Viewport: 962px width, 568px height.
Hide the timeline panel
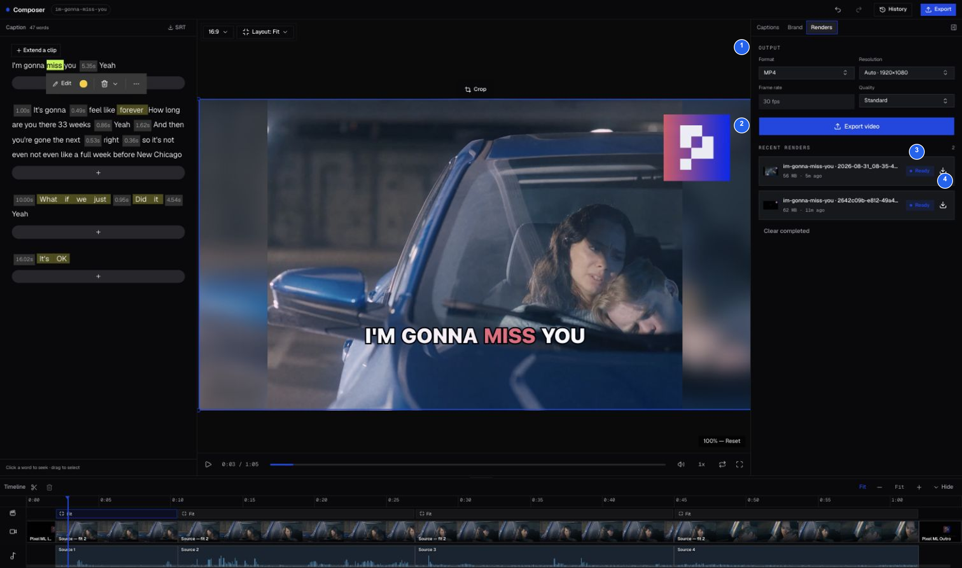pos(944,487)
